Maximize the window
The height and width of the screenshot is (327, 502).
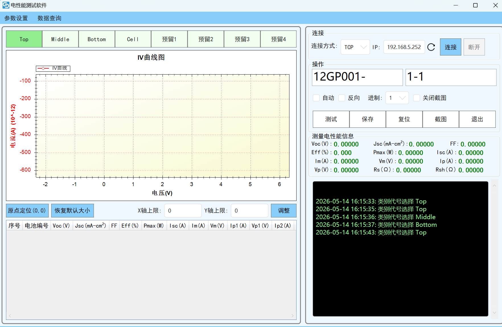pos(475,5)
